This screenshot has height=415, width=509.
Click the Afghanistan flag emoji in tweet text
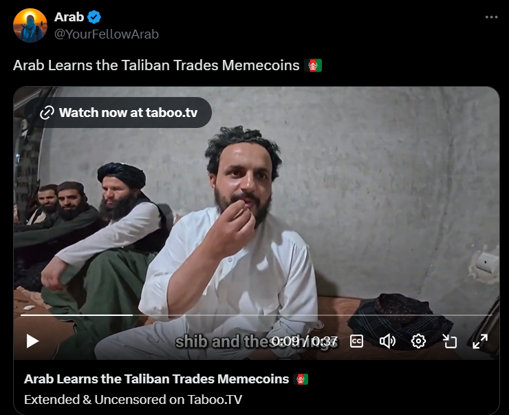coord(313,65)
